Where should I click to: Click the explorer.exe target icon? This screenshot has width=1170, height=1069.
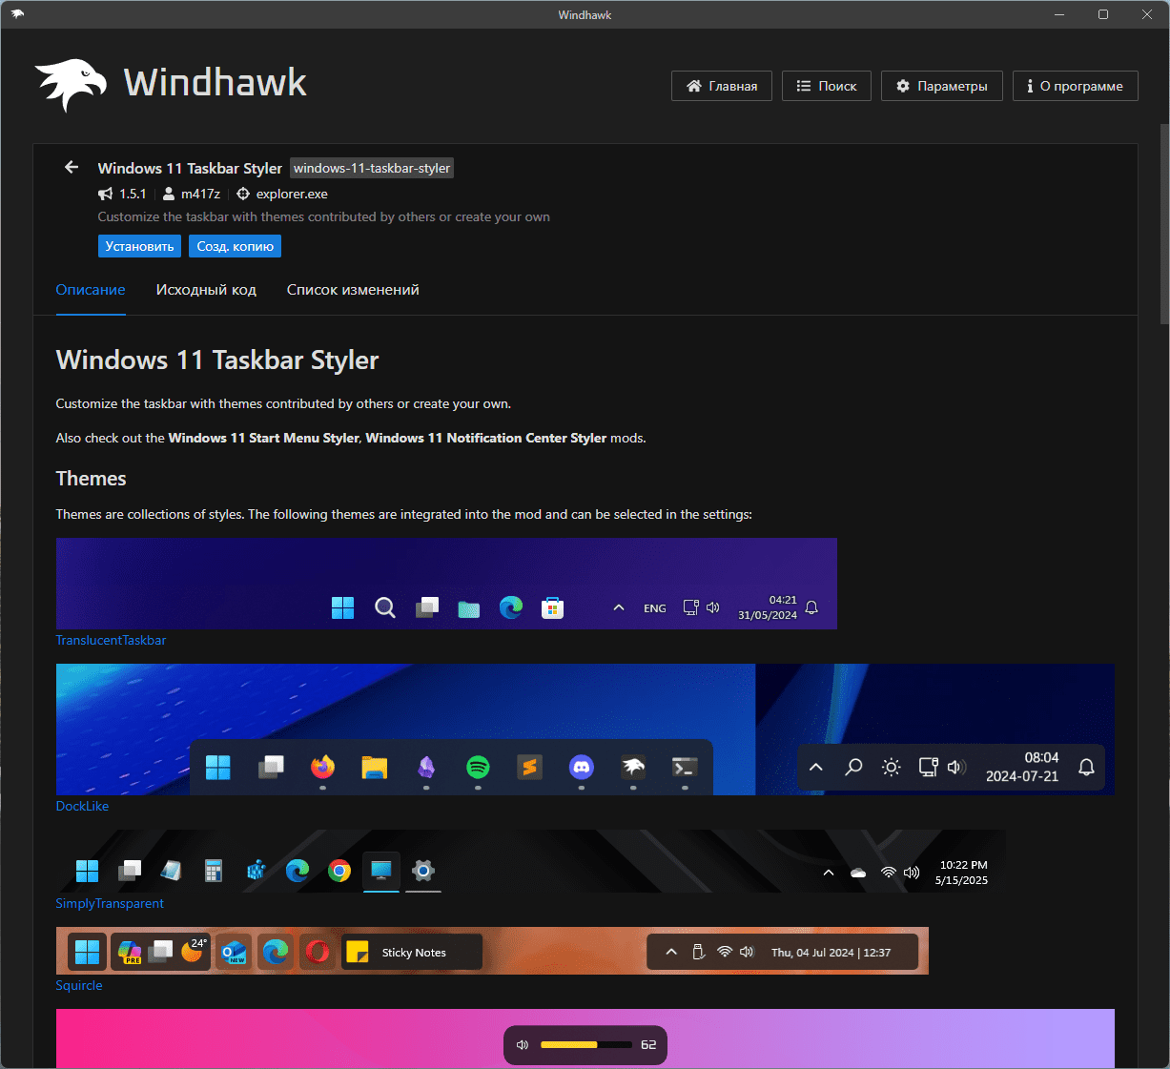[x=243, y=194]
